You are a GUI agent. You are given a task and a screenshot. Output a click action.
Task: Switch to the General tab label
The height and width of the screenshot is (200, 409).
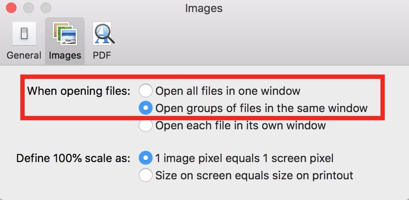pyautogui.click(x=24, y=56)
